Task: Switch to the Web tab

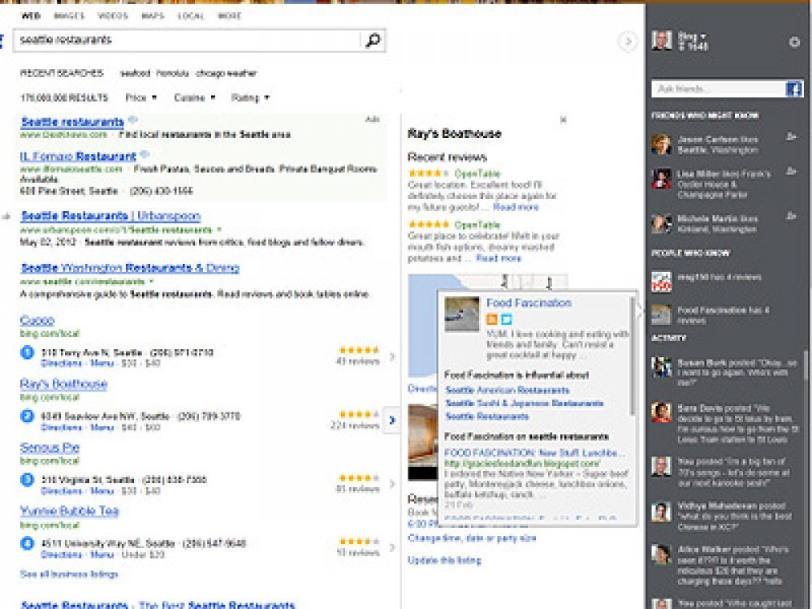Action: click(31, 15)
